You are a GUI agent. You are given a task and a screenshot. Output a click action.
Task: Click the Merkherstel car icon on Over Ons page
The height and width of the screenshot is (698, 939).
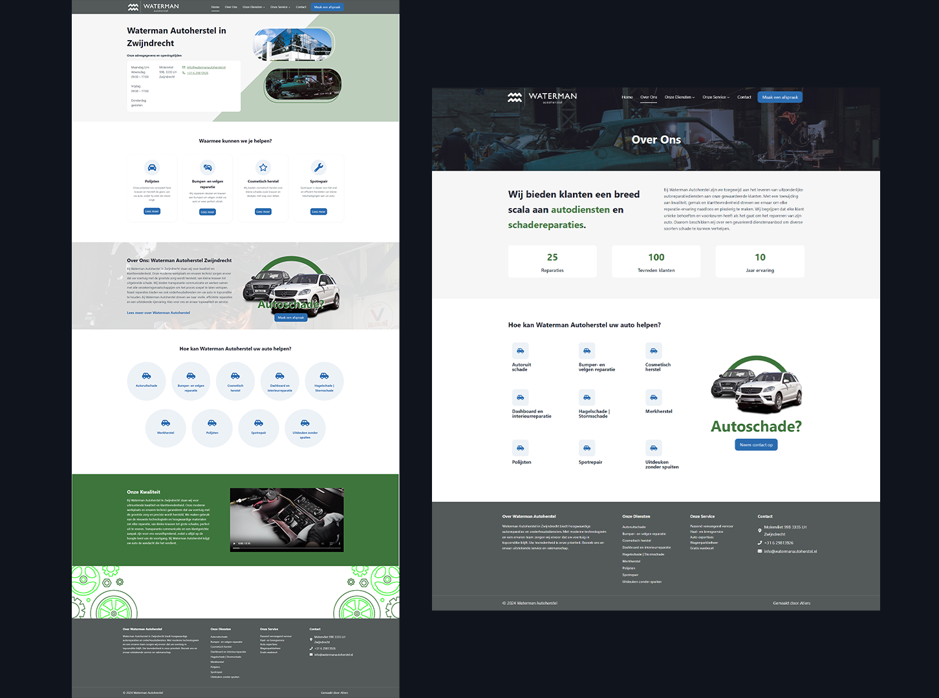click(654, 397)
